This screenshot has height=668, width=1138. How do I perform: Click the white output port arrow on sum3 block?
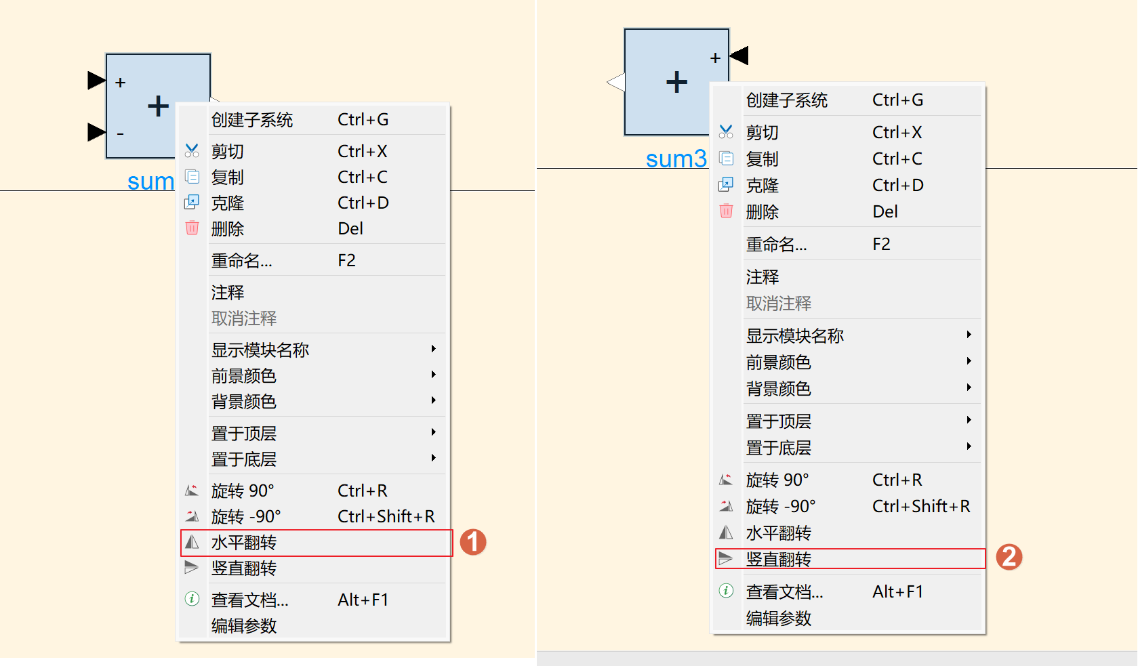tap(615, 83)
